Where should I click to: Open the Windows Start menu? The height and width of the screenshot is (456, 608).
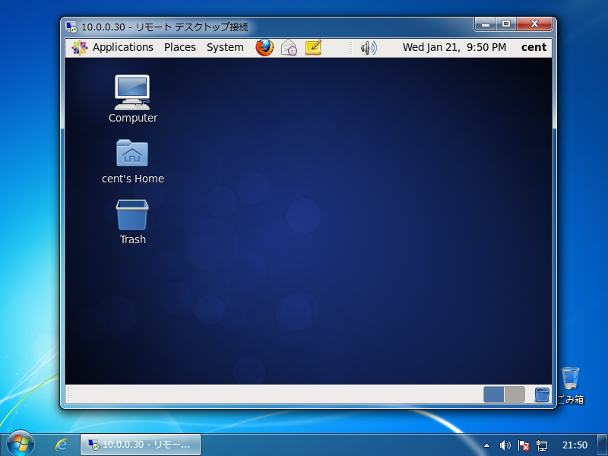tap(21, 444)
